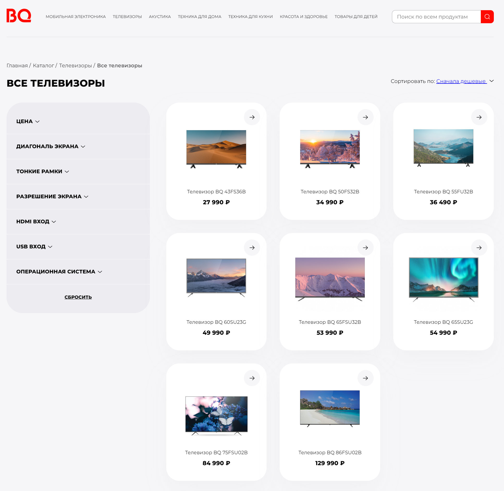This screenshot has height=491, width=504.
Task: Click the red search magnifier button
Action: (487, 17)
